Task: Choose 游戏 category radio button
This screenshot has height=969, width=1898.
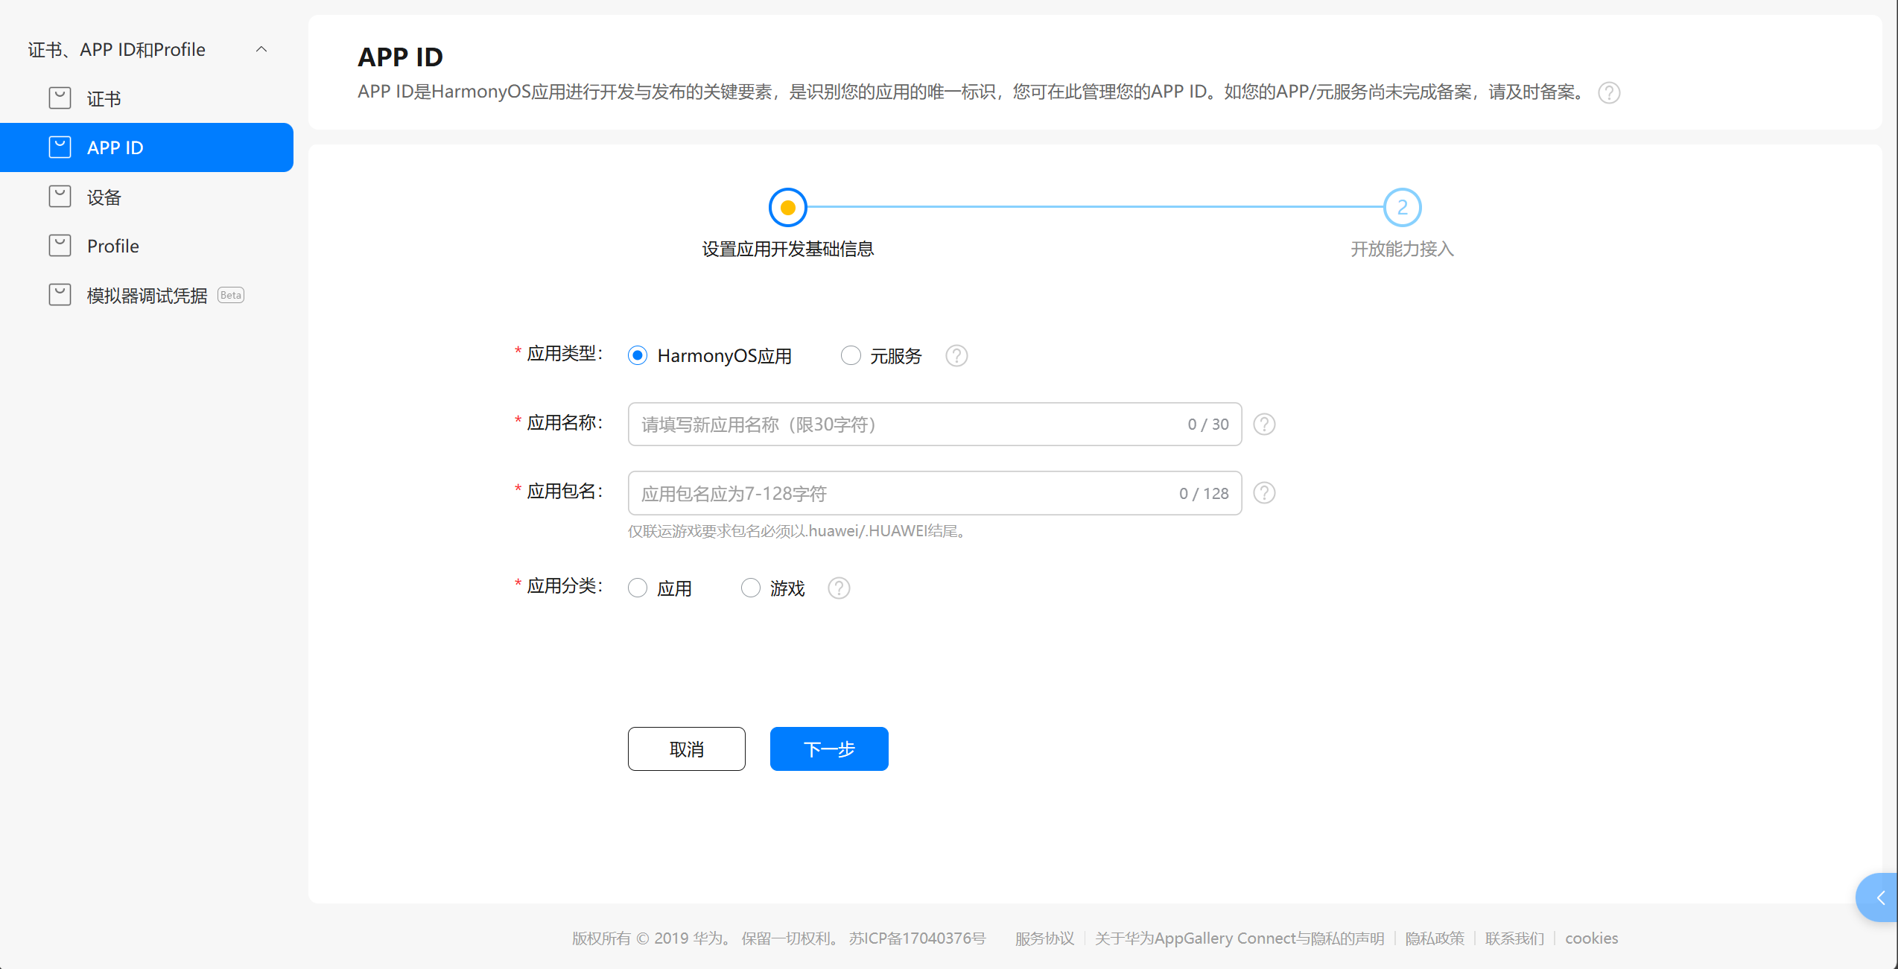Action: pos(751,588)
